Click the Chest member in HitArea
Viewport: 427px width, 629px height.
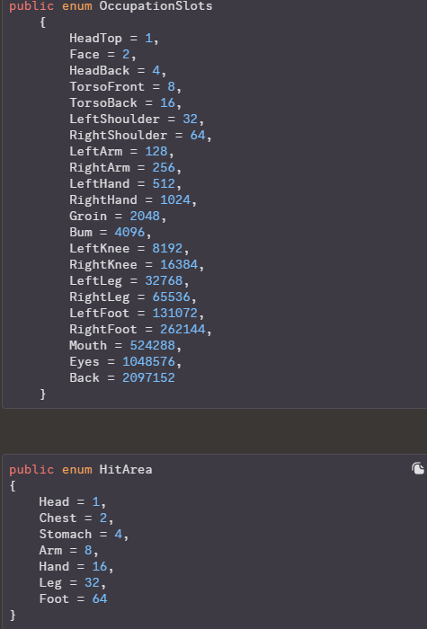click(58, 518)
